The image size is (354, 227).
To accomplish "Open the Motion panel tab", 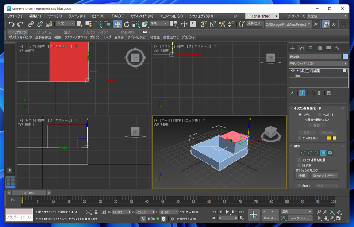I will point(319,48).
